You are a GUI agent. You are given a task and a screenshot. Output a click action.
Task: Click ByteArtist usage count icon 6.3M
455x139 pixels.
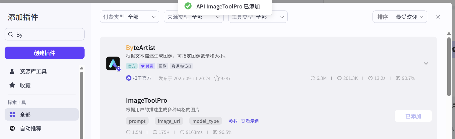313,78
